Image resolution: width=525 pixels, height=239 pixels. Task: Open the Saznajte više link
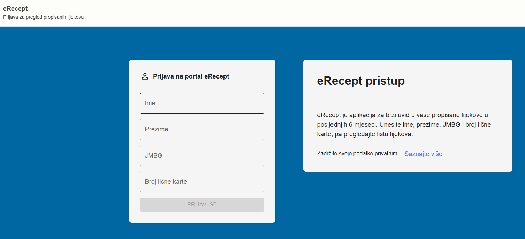tap(423, 154)
